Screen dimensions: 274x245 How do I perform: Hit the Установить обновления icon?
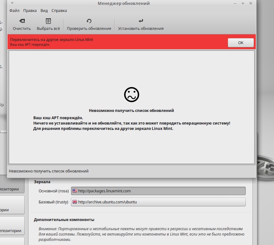[141, 21]
